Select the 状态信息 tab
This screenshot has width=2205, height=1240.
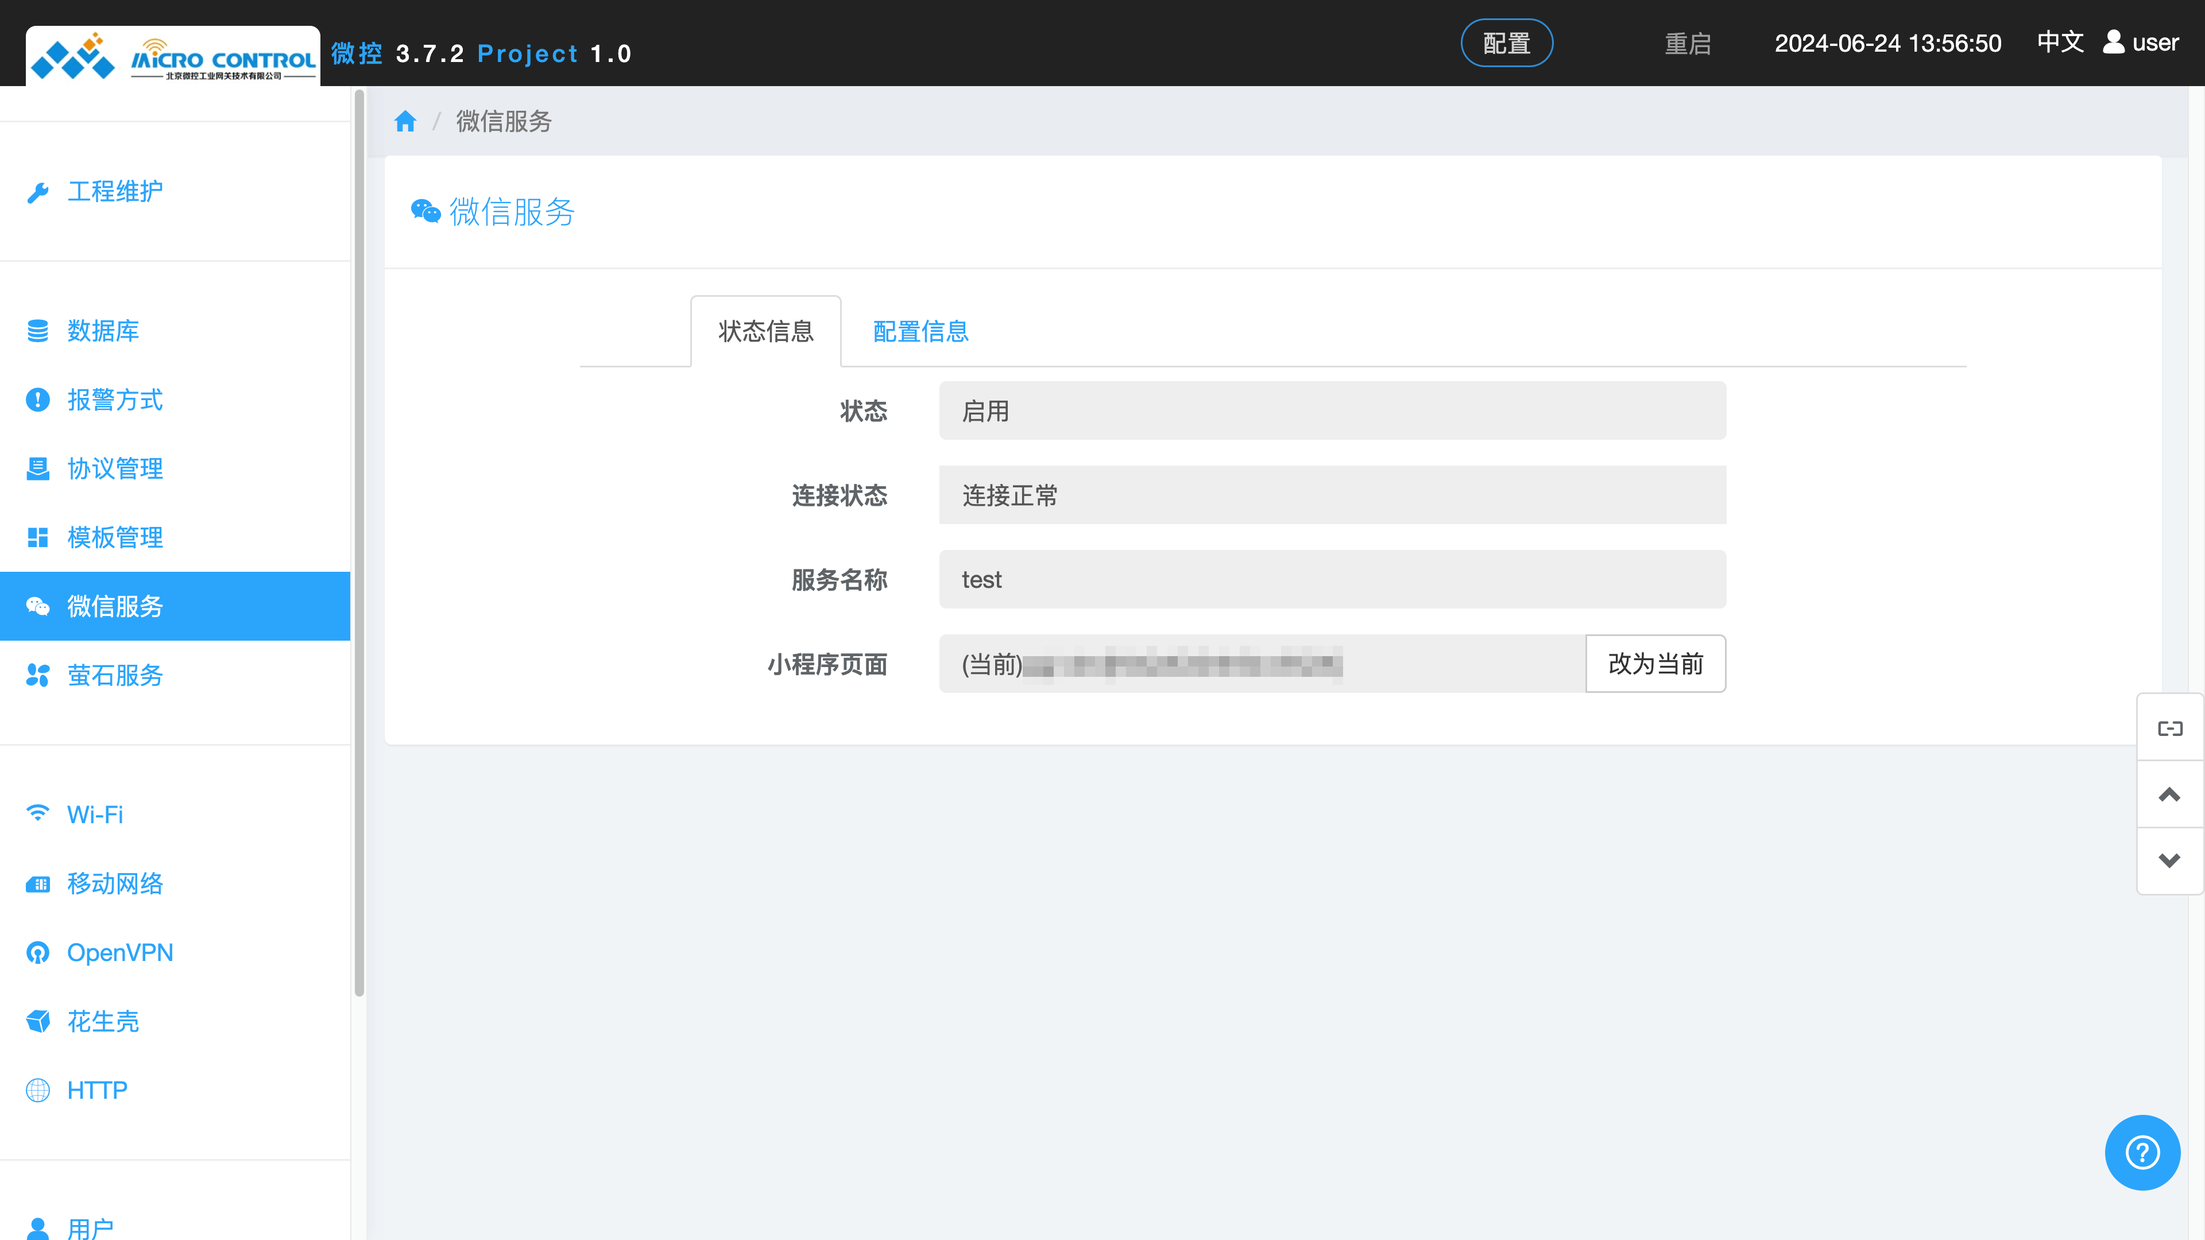click(x=765, y=331)
